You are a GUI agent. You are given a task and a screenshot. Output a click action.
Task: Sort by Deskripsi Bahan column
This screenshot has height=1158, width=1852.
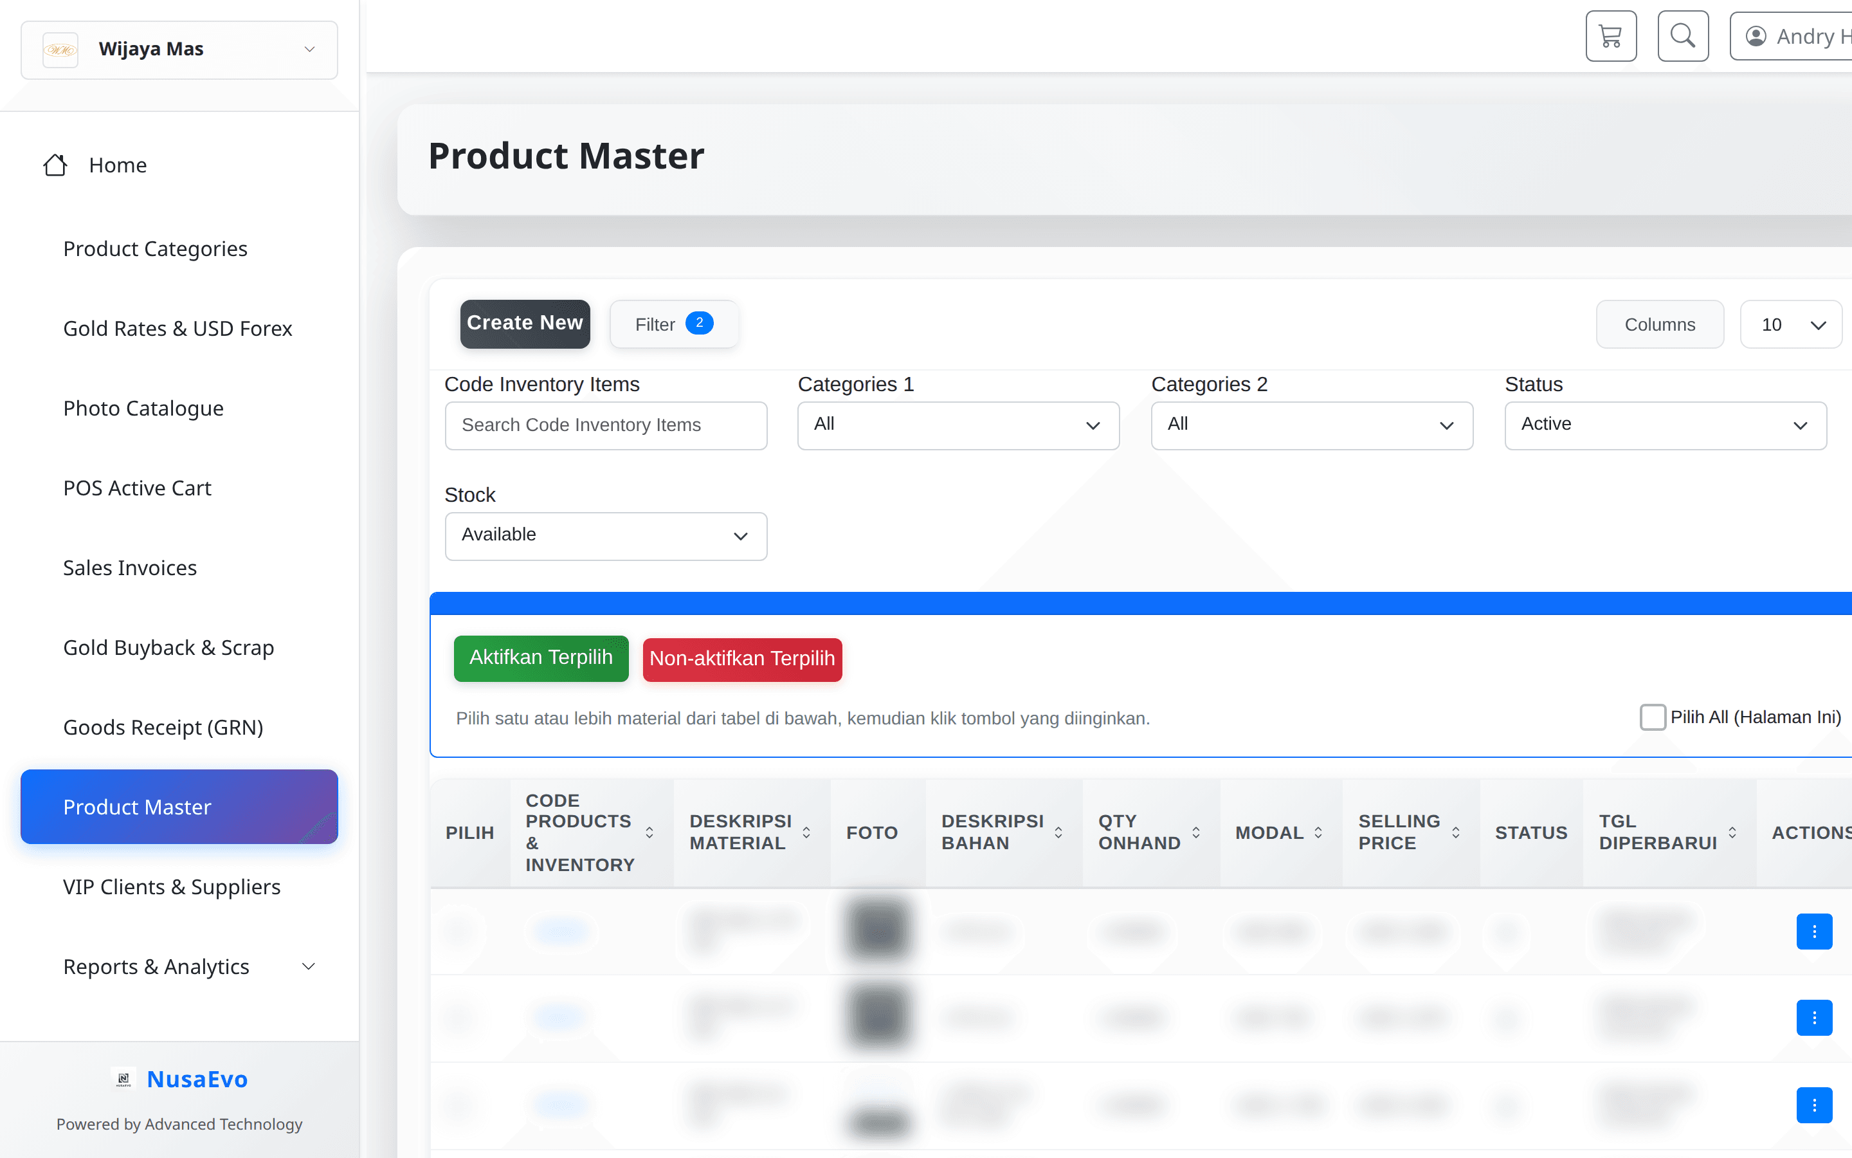pos(1058,832)
